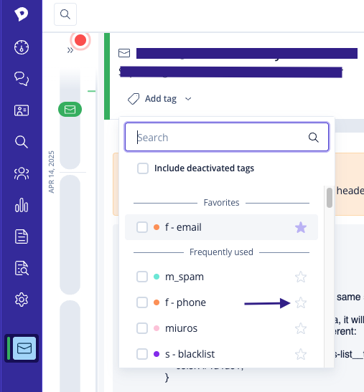Check the miuros tag checkbox
Image resolution: width=364 pixels, height=392 pixels.
tap(142, 328)
